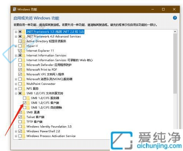Enable Windows Identity Foundation 3.5 checkbox
Screen dimensions: 183x151
click(20, 127)
